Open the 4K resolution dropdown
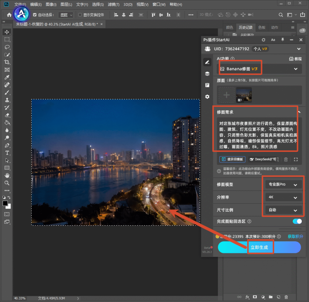The height and width of the screenshot is (302, 309). click(283, 197)
